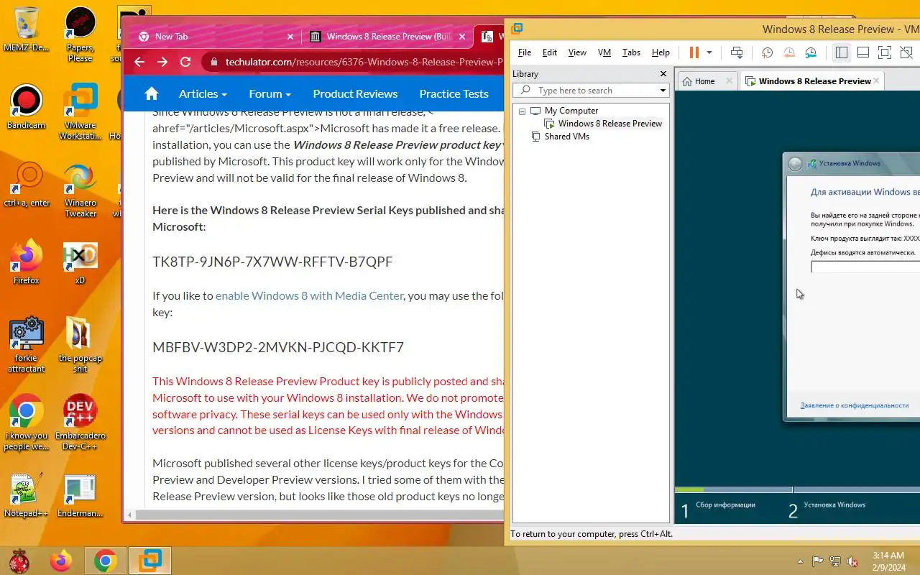Launch Notepad++ from the desktop
The width and height of the screenshot is (920, 575).
[26, 495]
